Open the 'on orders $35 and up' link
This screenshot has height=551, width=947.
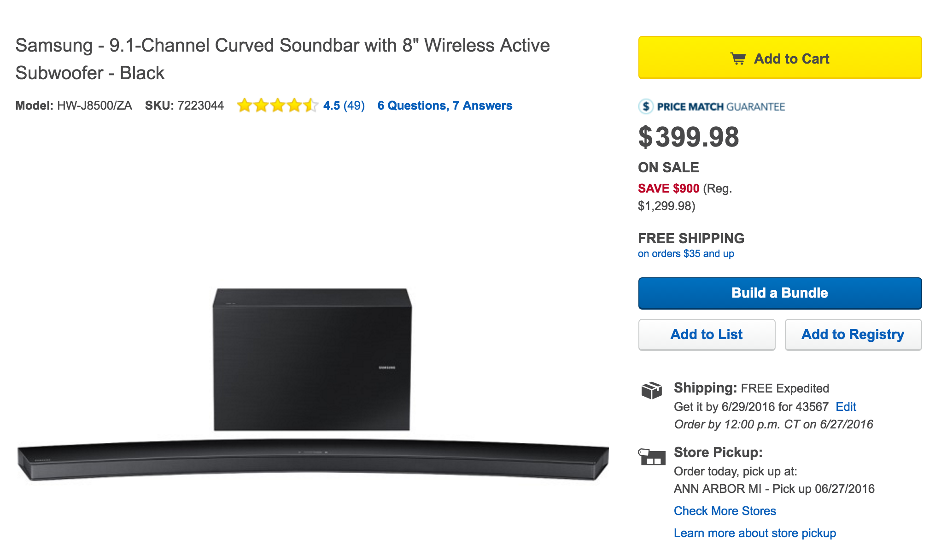click(686, 254)
